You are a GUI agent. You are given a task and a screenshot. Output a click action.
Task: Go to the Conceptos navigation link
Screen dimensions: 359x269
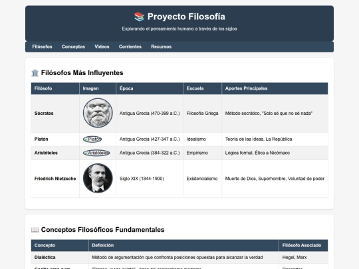(73, 46)
